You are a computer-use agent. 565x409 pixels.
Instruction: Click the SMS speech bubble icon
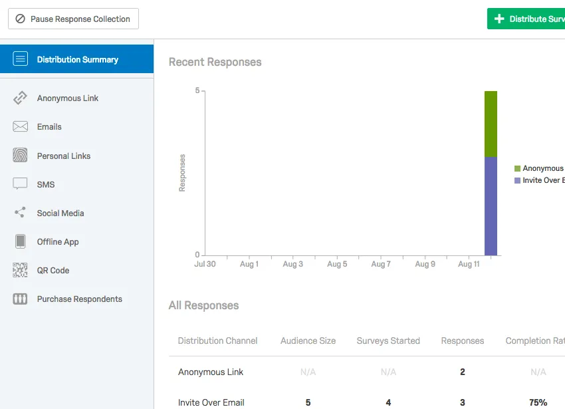click(21, 184)
